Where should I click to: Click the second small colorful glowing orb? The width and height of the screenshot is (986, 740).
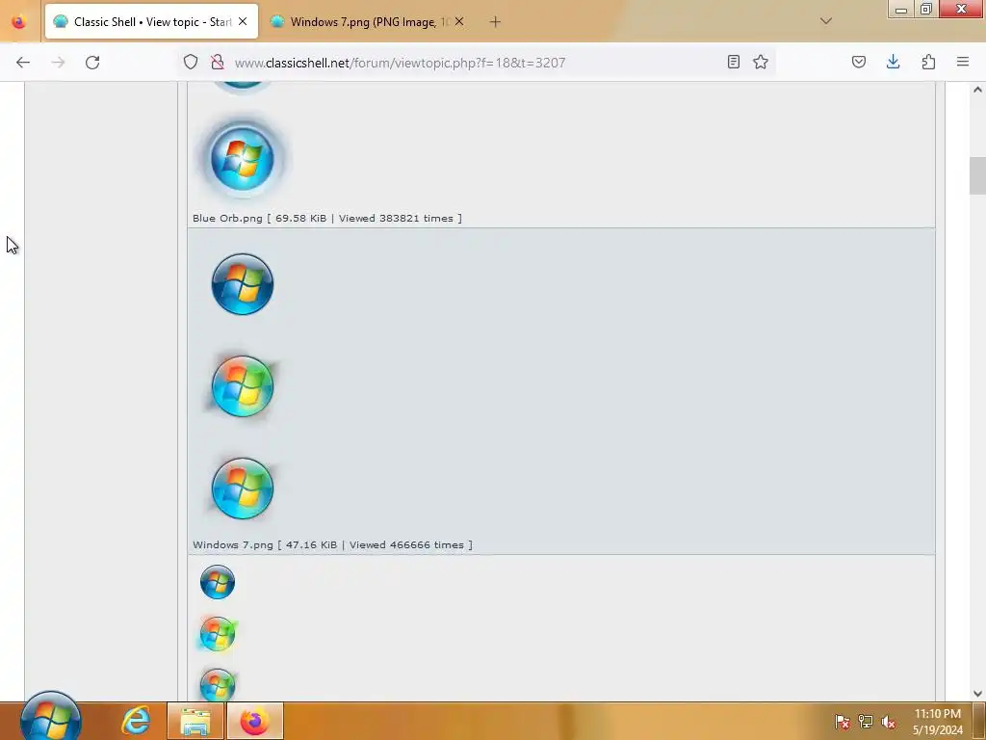[x=218, y=633]
